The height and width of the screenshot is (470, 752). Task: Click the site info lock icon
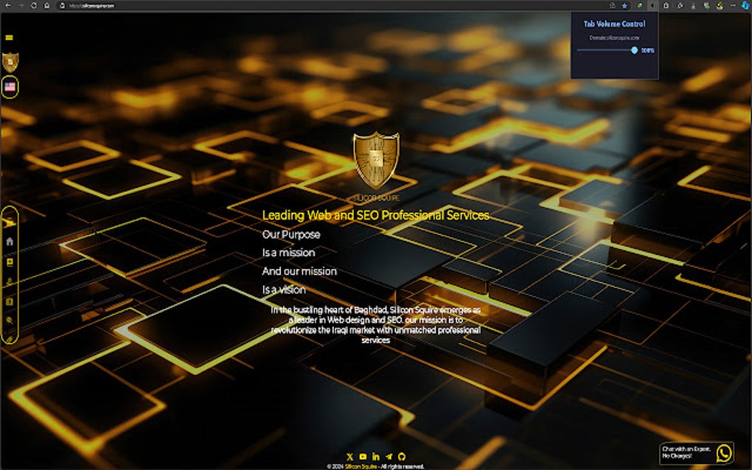(63, 5)
